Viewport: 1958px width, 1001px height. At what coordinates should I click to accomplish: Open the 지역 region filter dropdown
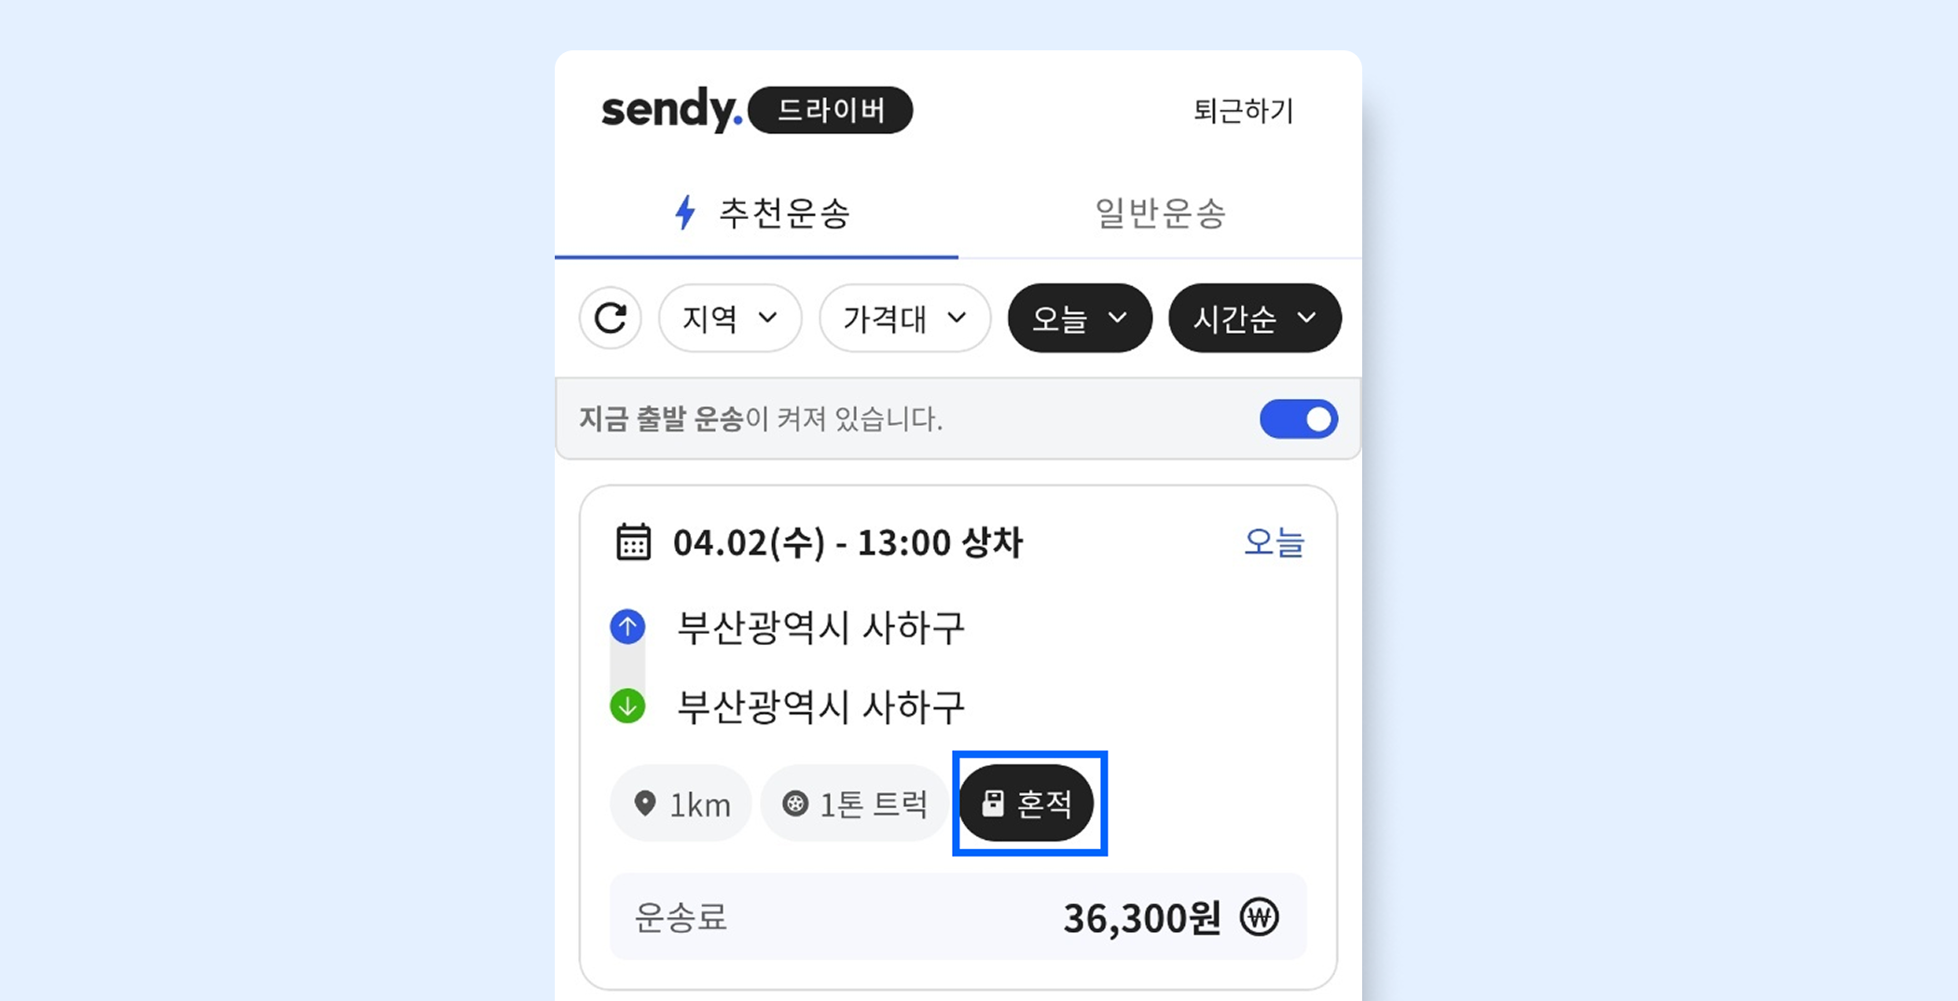(x=729, y=318)
